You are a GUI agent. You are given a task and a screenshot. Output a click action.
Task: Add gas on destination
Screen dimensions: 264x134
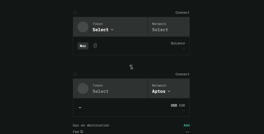pos(186,125)
